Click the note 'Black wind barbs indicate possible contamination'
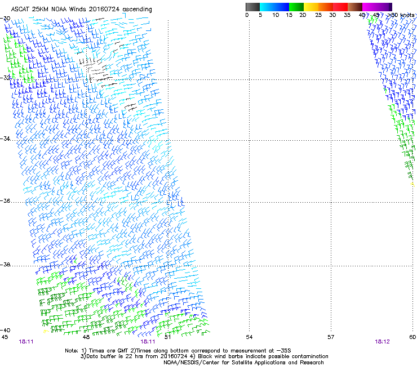The image size is (417, 366). (263, 356)
